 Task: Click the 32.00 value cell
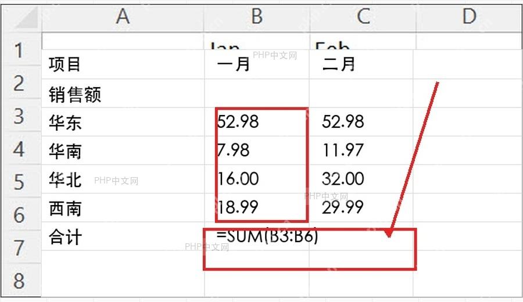361,179
